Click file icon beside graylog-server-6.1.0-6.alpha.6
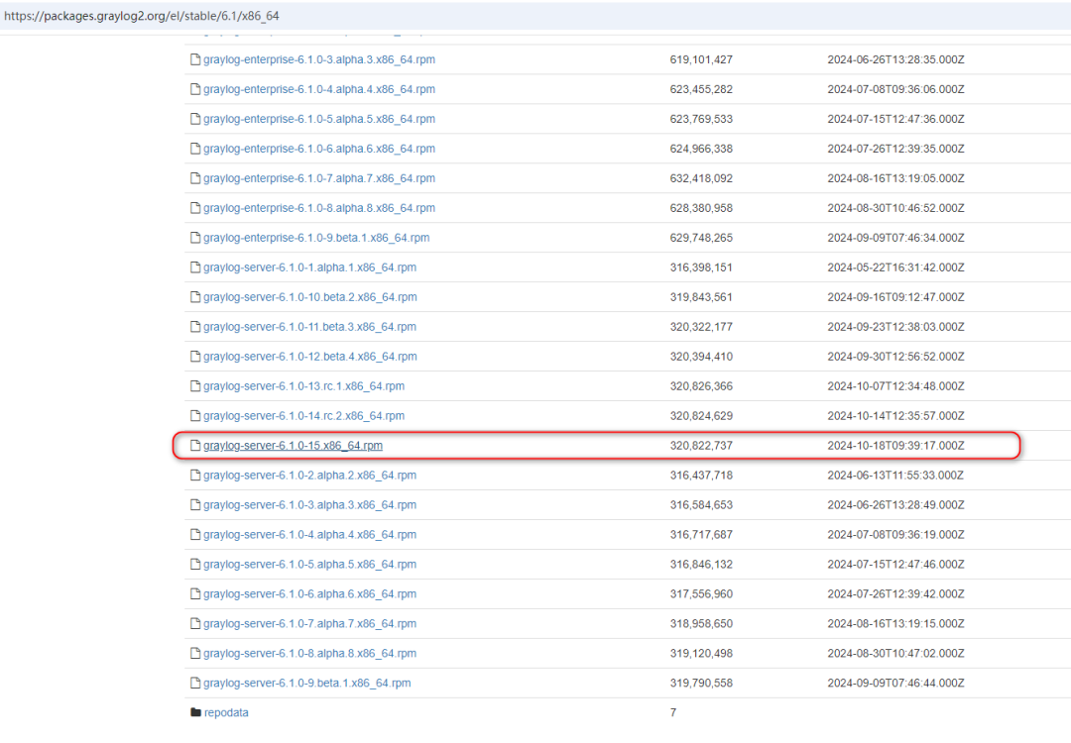This screenshot has width=1071, height=743. click(195, 593)
